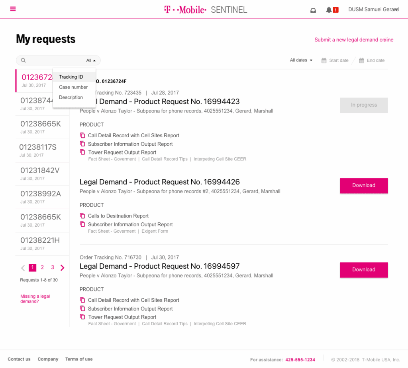The width and height of the screenshot is (408, 368).
Task: Go to page 2 of requests
Action: click(x=42, y=267)
